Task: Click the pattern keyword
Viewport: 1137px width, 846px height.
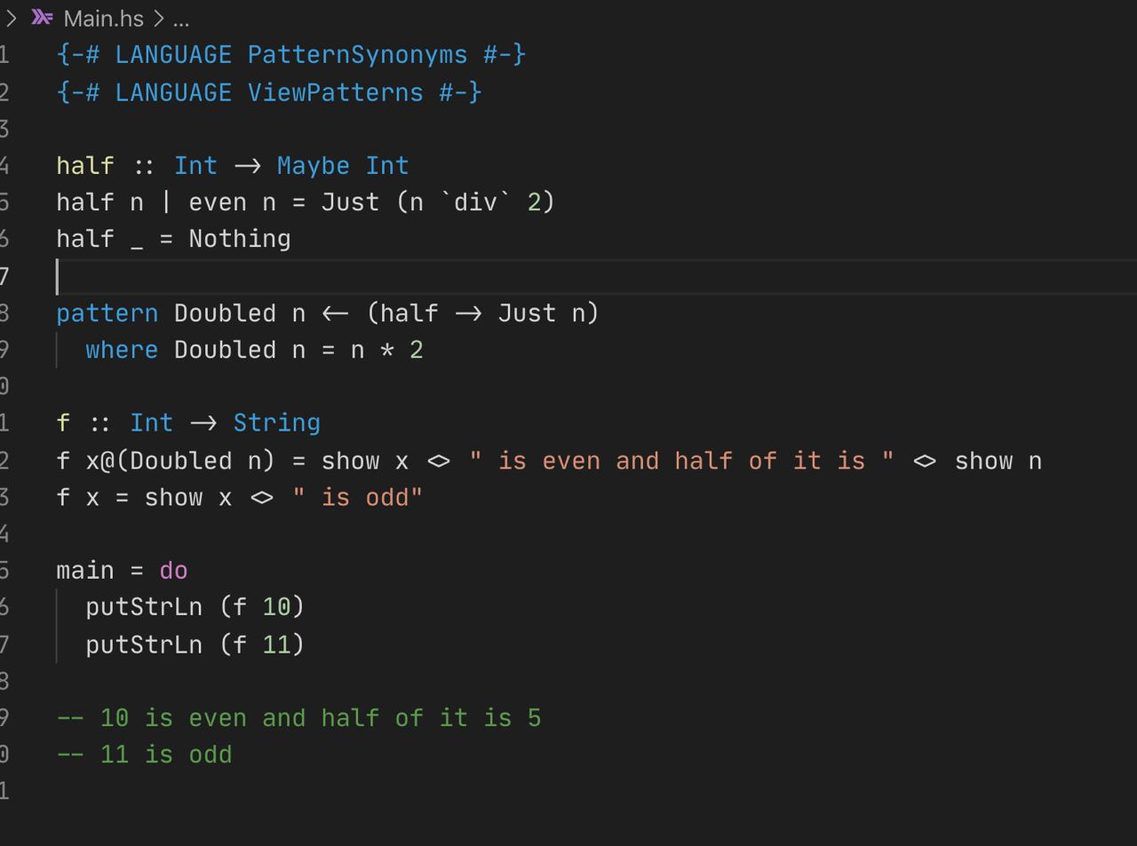Action: 107,313
